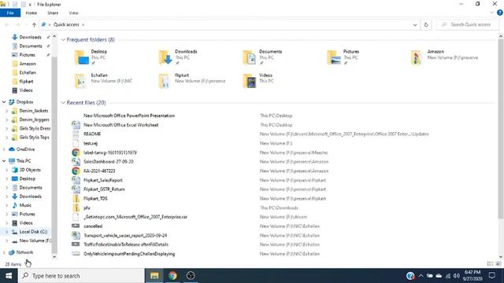Select the test.ej recent file

pyautogui.click(x=91, y=143)
